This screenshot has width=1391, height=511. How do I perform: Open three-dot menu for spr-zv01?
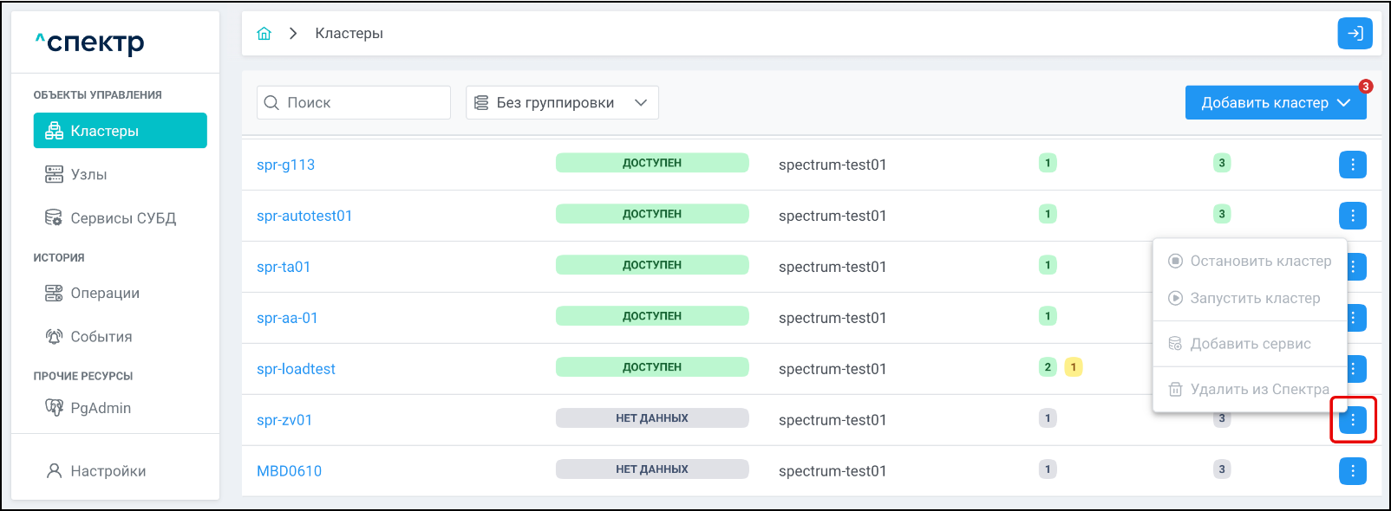pos(1352,420)
